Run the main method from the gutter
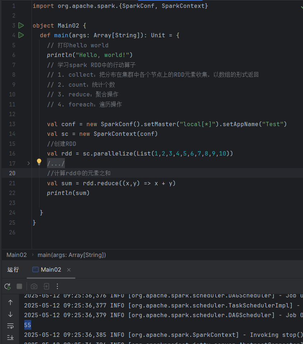The height and width of the screenshot is (344, 303). (x=21, y=35)
